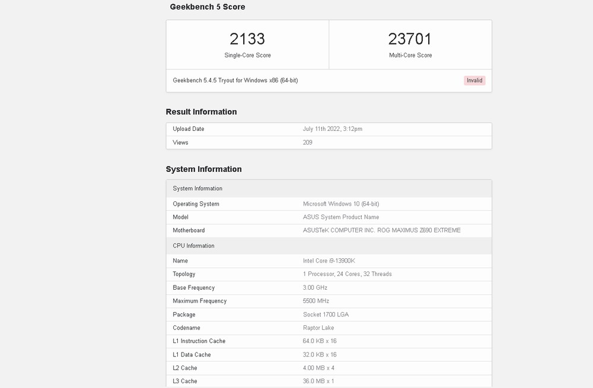Screen dimensions: 593x388
Task: Click the L3 Cache label
Action: click(x=185, y=381)
